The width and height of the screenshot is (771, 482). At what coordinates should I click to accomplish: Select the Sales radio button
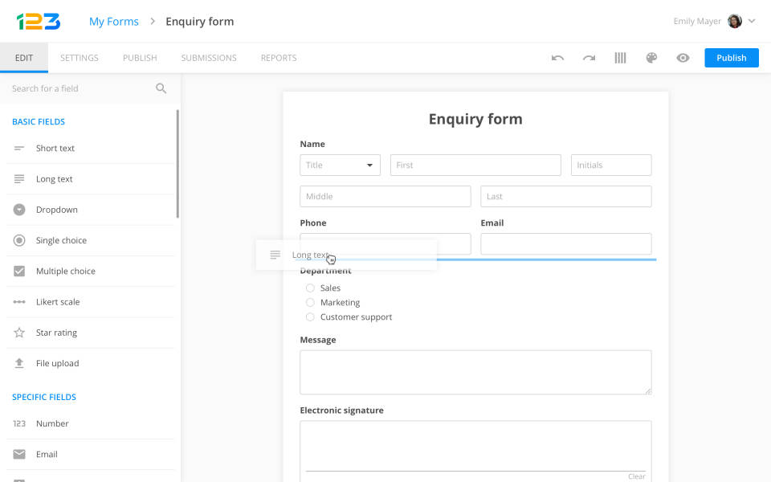[310, 288]
